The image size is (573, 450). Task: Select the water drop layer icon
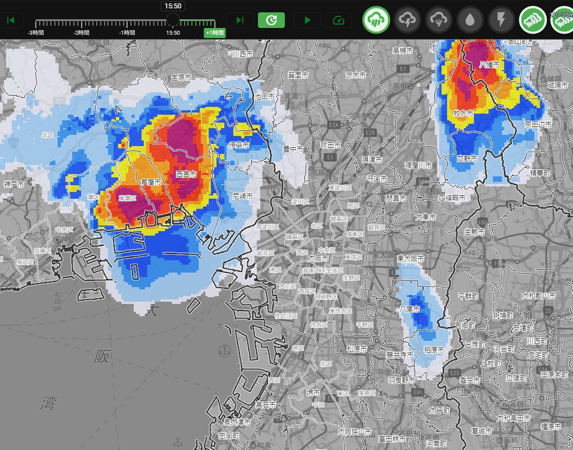(471, 20)
